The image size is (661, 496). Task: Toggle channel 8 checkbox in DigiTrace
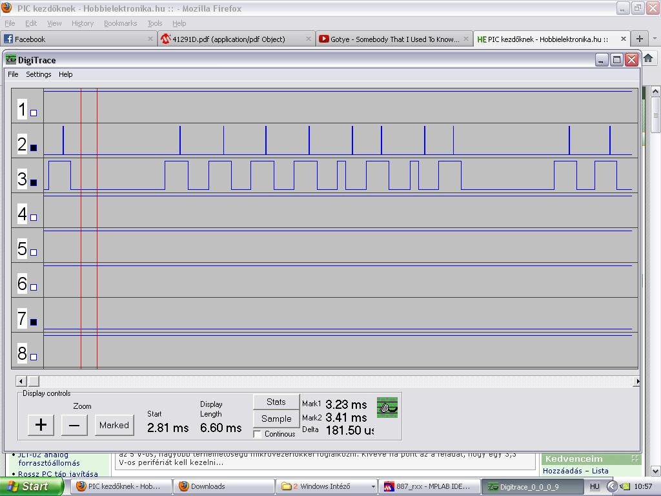[34, 356]
